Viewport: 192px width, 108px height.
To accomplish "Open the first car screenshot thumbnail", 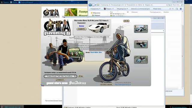I will (x=141, y=29).
